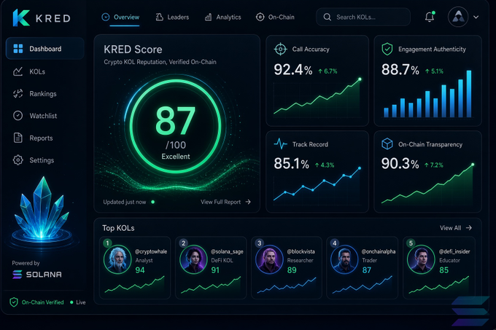Image resolution: width=496 pixels, height=330 pixels.
Task: Click the blue crystal graphic in sidebar
Action: [42, 210]
